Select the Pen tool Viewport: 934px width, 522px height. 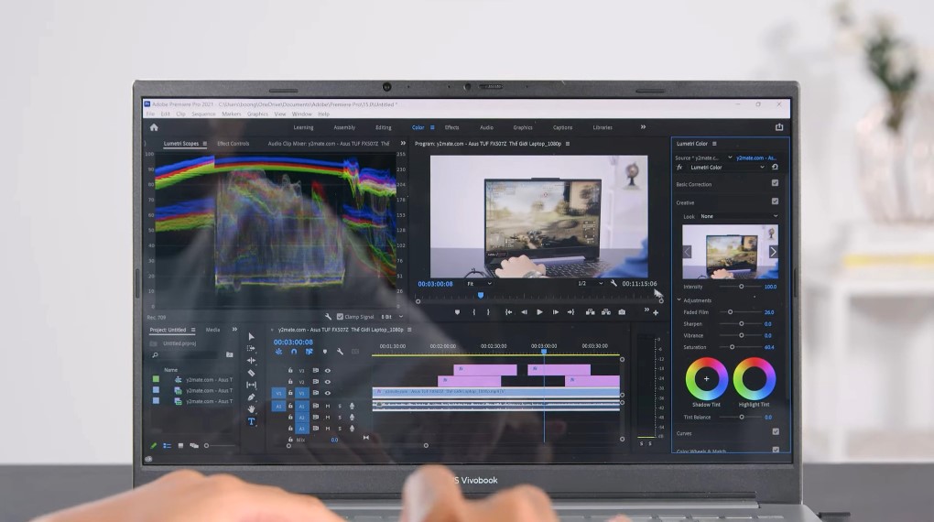coord(251,397)
